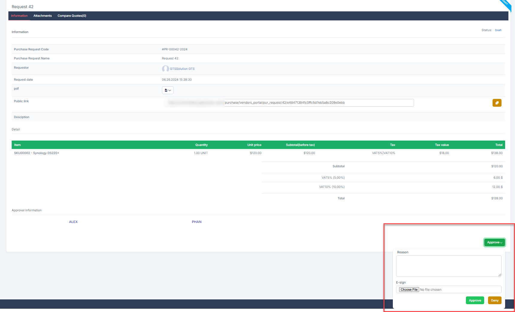Open the Compare Quotes(0) tab
The image size is (515, 312).
[72, 16]
